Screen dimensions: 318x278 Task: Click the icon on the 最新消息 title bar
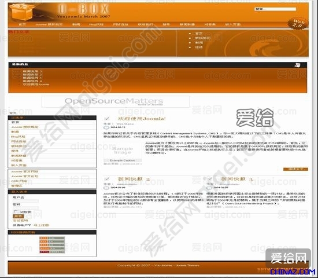click(x=297, y=65)
